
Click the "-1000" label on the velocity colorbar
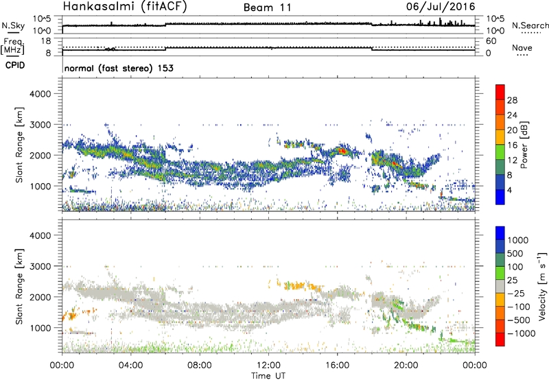point(522,333)
